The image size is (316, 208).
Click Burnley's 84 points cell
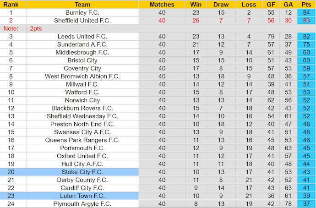(306, 13)
